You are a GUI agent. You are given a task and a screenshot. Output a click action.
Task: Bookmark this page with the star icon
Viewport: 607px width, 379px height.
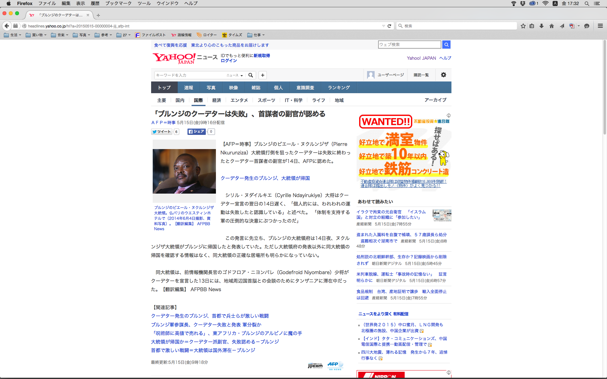(523, 26)
